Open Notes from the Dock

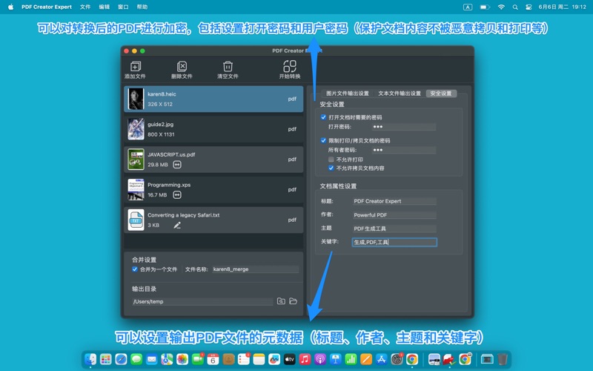[x=259, y=359]
